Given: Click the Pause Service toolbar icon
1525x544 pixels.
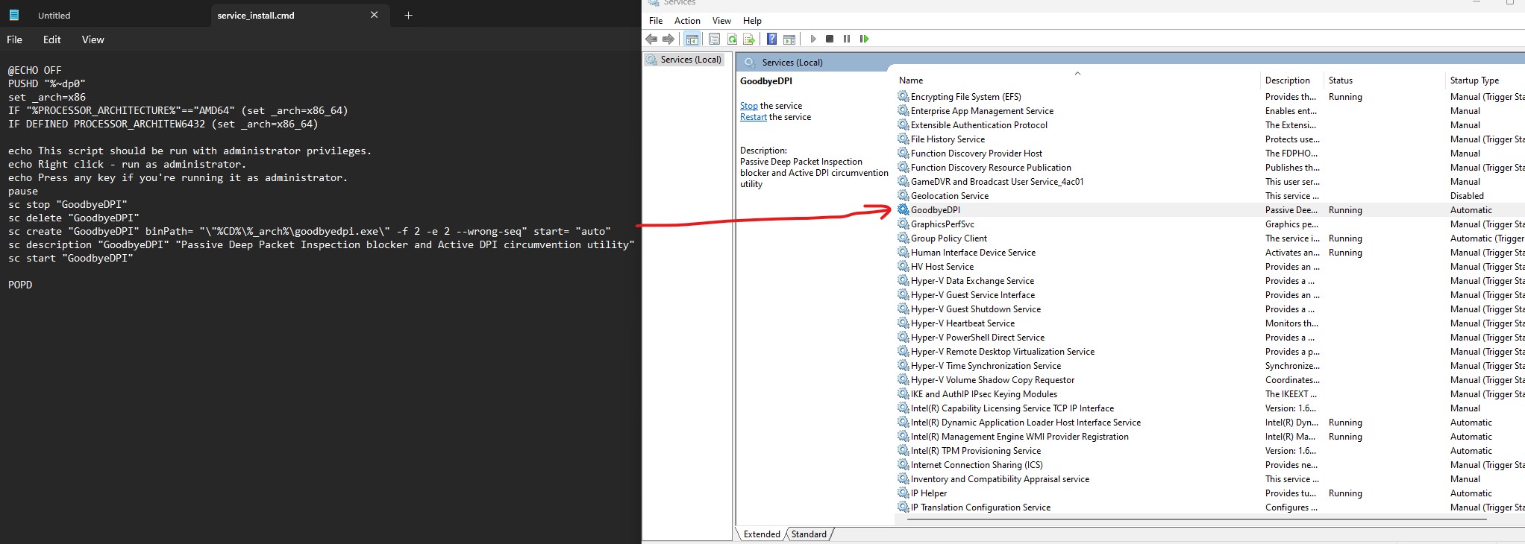Looking at the screenshot, I should click(847, 39).
